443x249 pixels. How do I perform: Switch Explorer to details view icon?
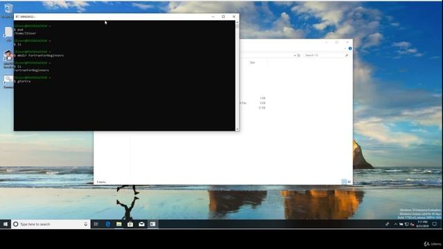[344, 182]
